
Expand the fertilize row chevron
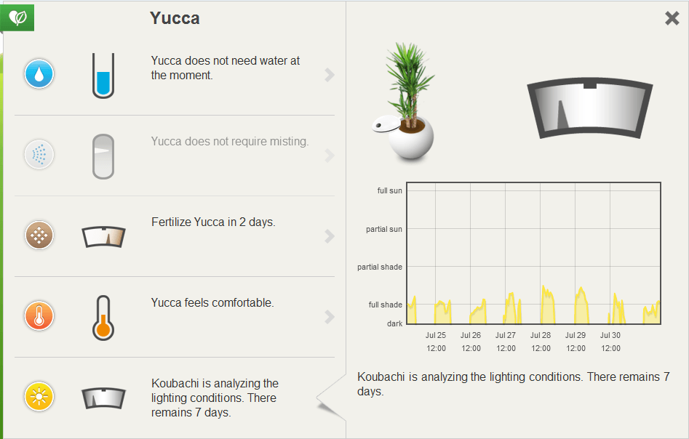[330, 236]
